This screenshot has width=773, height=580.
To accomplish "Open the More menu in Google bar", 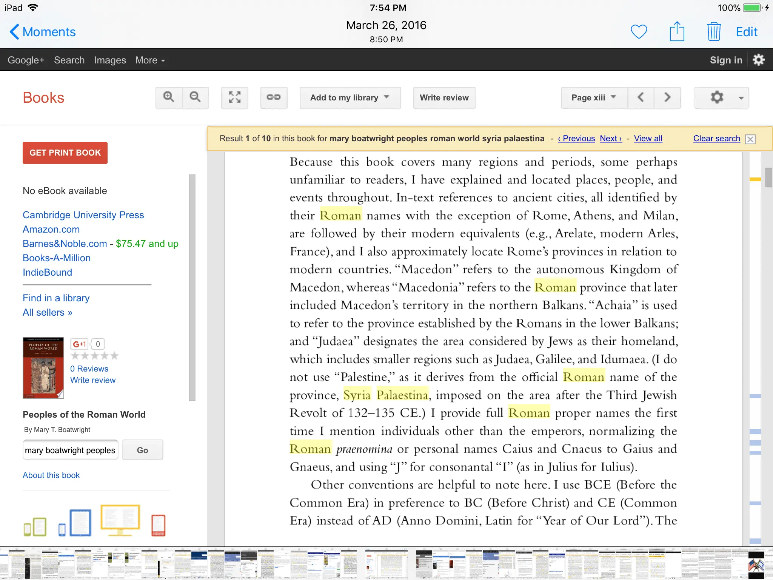I will point(150,60).
